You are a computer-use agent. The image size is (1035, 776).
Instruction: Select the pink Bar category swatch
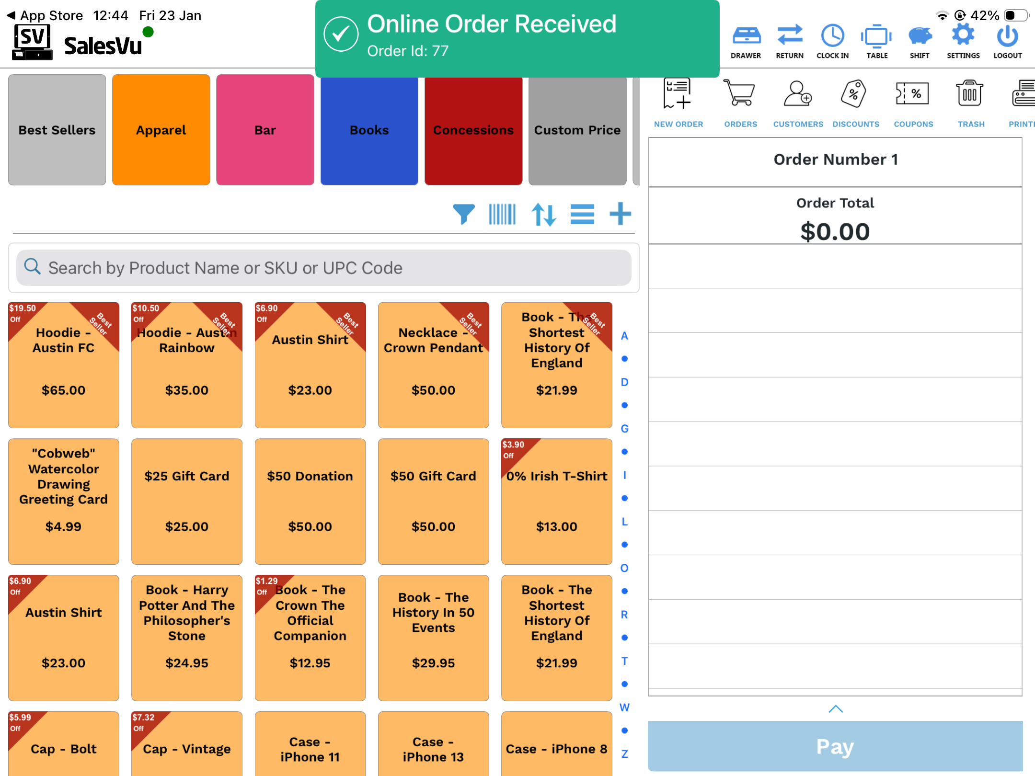click(265, 130)
